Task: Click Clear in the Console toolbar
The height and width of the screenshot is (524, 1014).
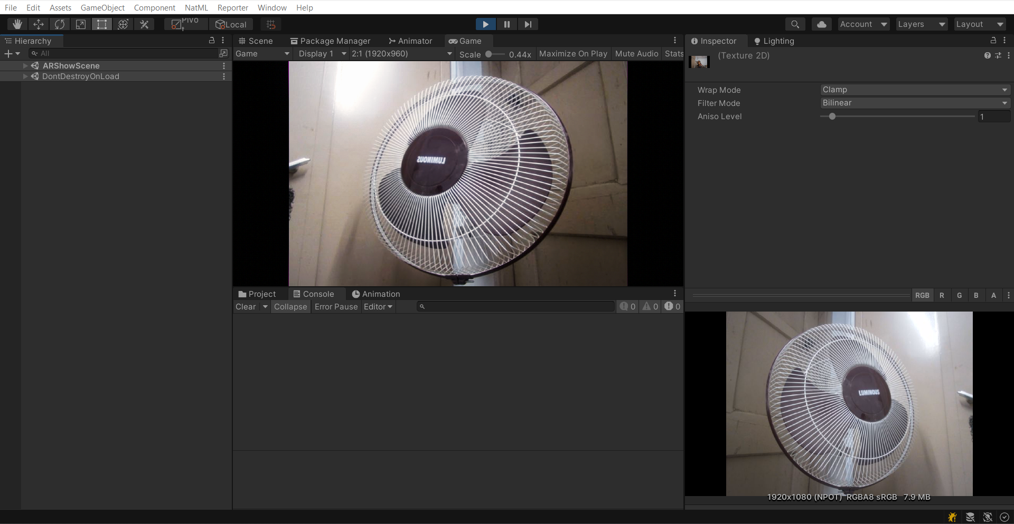Action: click(x=245, y=306)
